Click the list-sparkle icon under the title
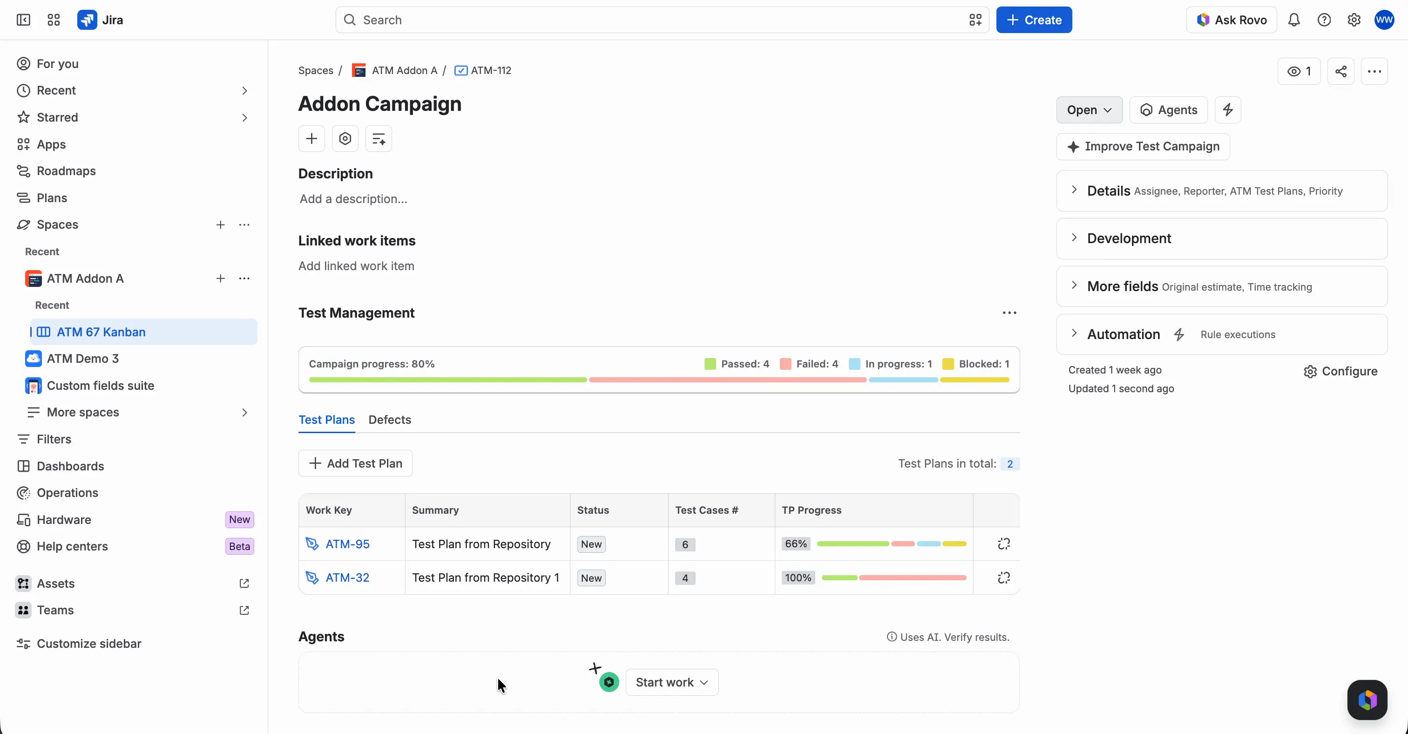The image size is (1408, 734). 379,139
